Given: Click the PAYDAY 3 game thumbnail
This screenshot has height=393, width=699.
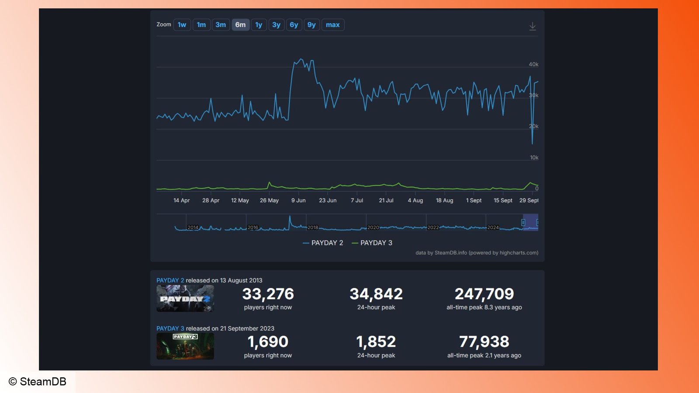Looking at the screenshot, I should [185, 346].
